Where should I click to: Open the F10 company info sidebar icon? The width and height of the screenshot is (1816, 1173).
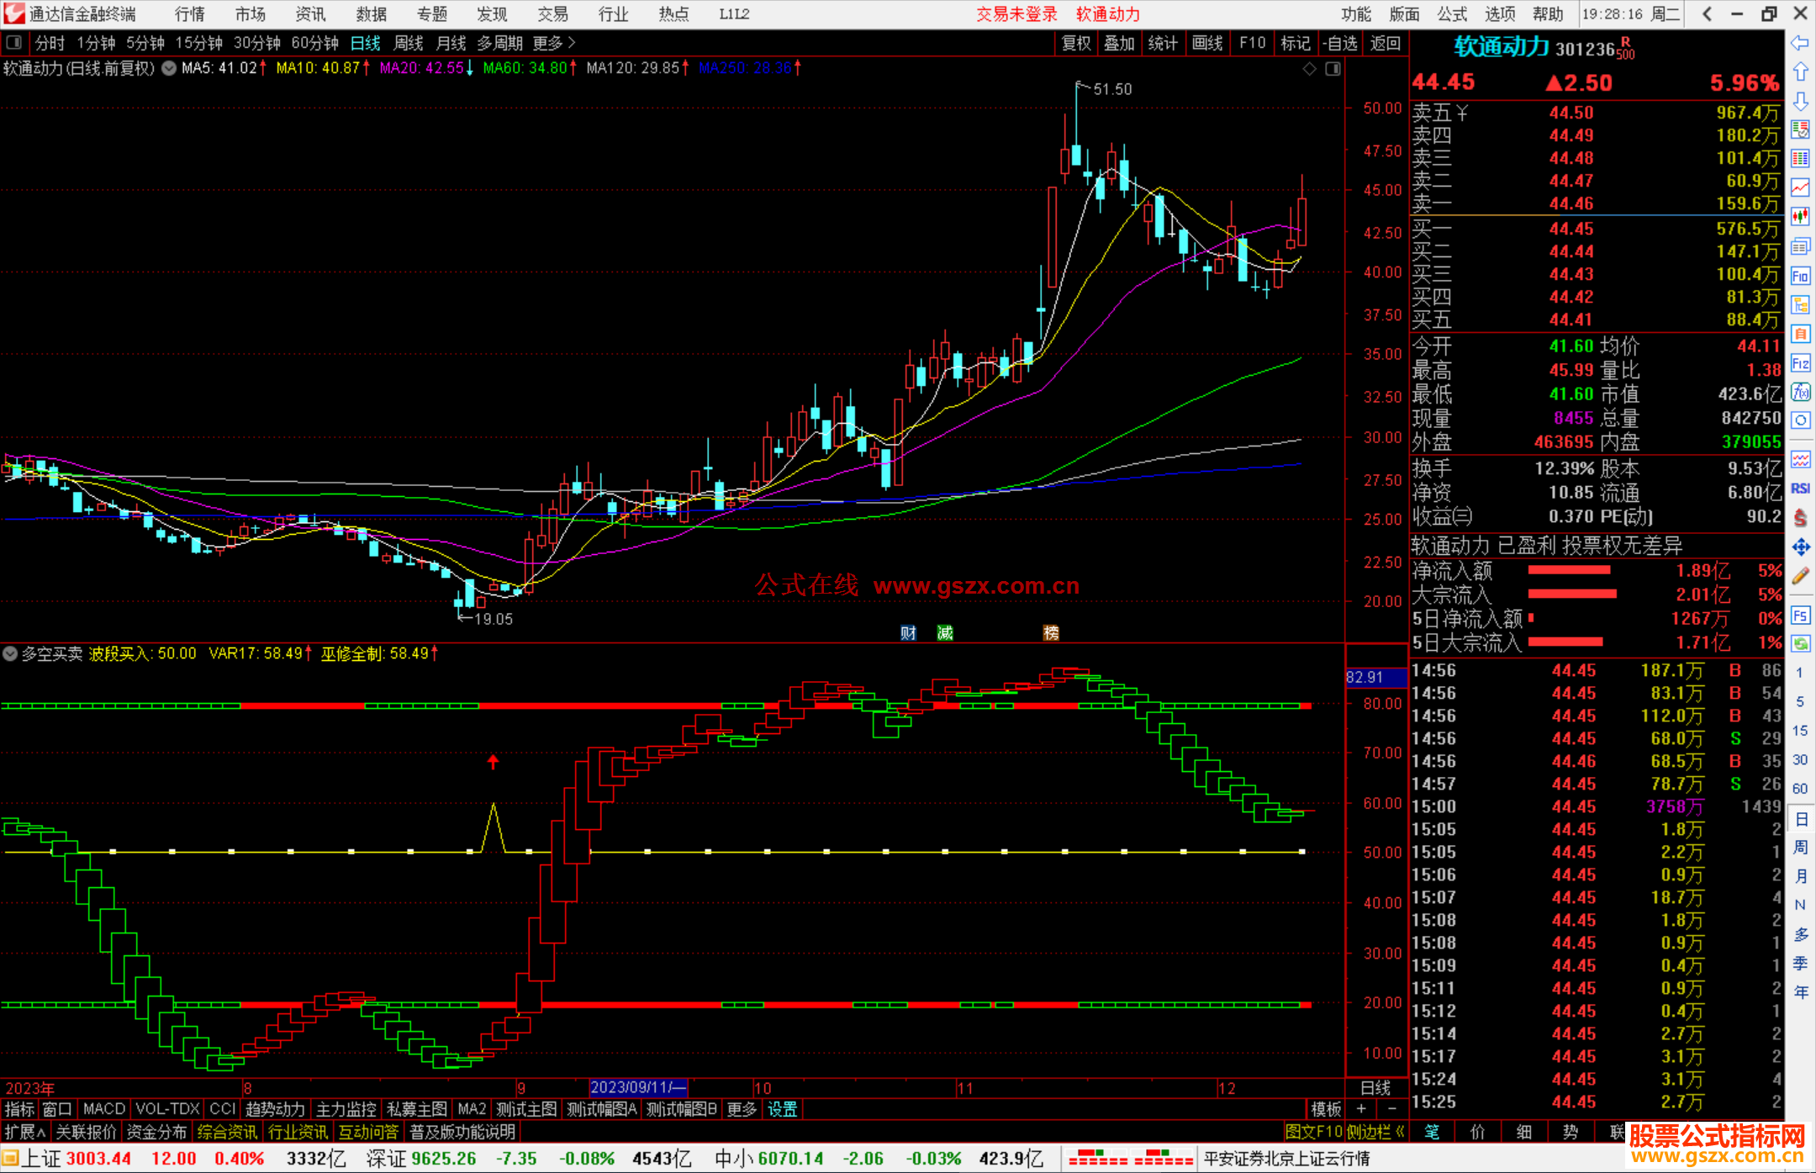tap(1800, 276)
